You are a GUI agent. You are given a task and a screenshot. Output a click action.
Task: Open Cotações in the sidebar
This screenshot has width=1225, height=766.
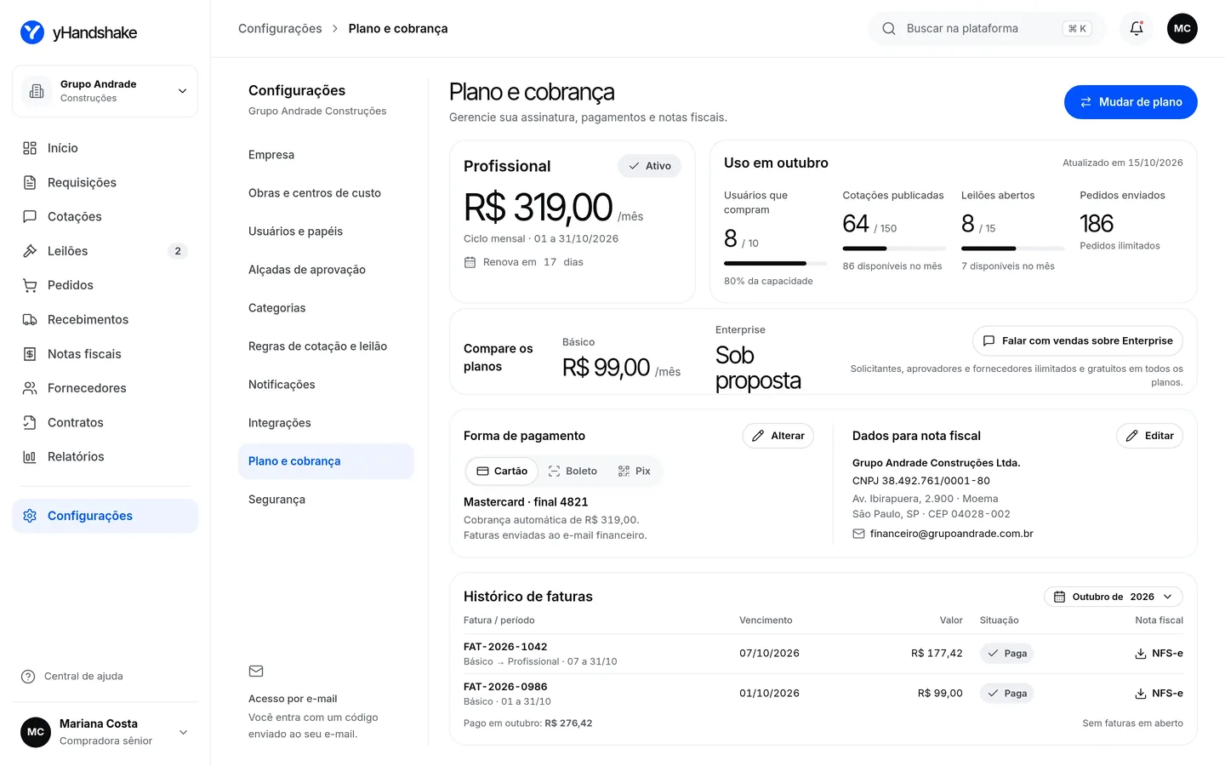105,217
